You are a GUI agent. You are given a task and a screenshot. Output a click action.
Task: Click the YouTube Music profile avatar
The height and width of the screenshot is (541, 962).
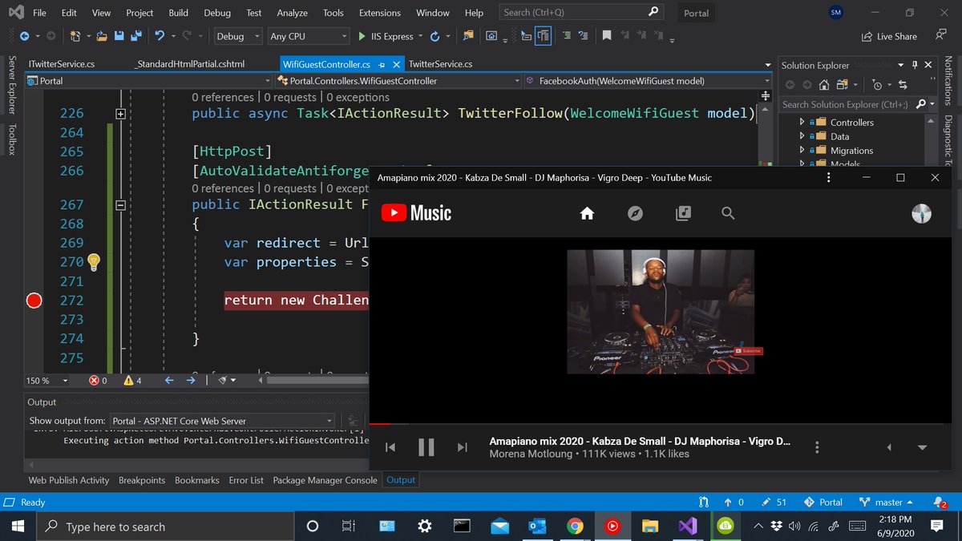point(921,213)
